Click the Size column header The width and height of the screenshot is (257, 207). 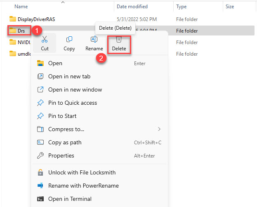[x=230, y=7]
